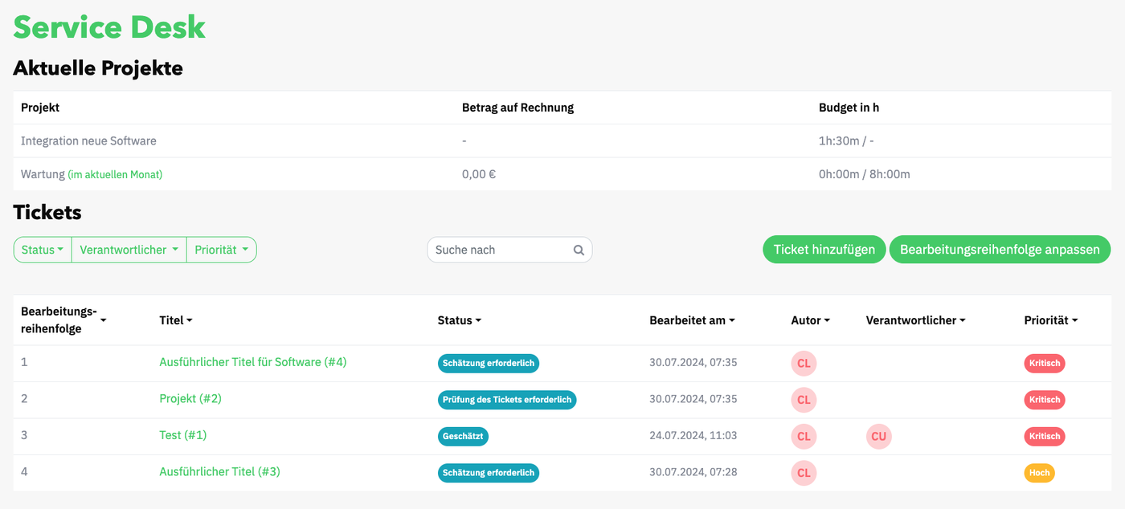Click the Hoch priority badge
1125x509 pixels.
pos(1039,473)
